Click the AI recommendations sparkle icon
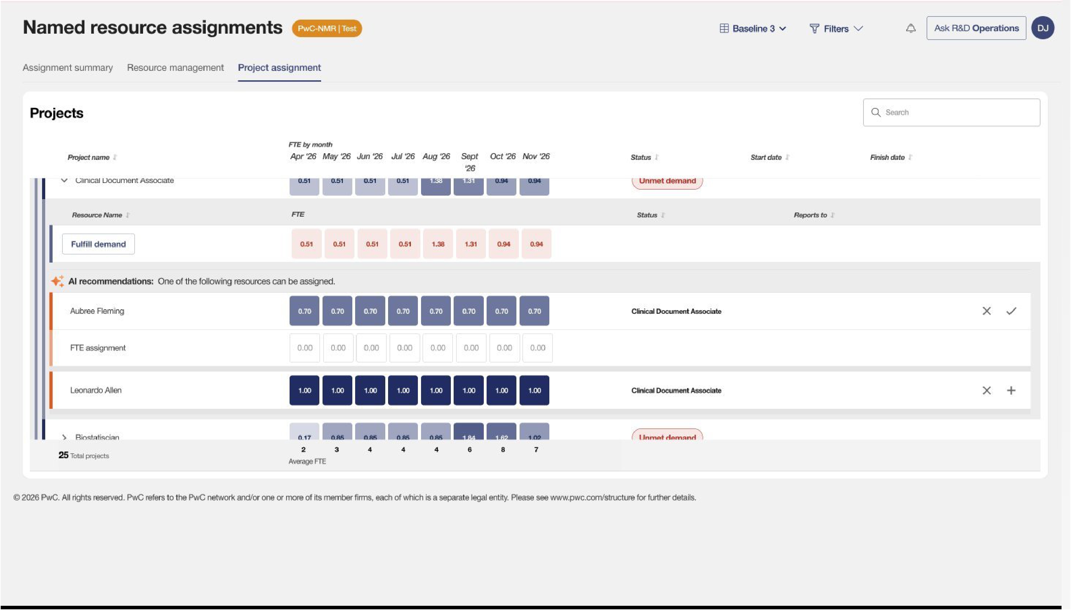The width and height of the screenshot is (1071, 610). click(57, 281)
